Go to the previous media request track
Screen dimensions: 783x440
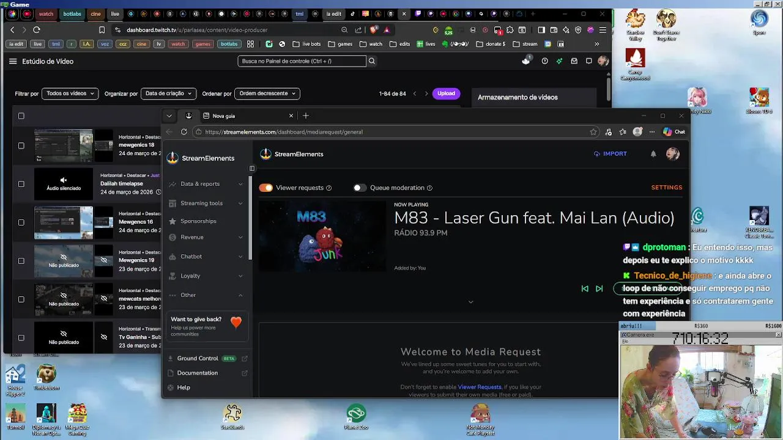pyautogui.click(x=585, y=288)
